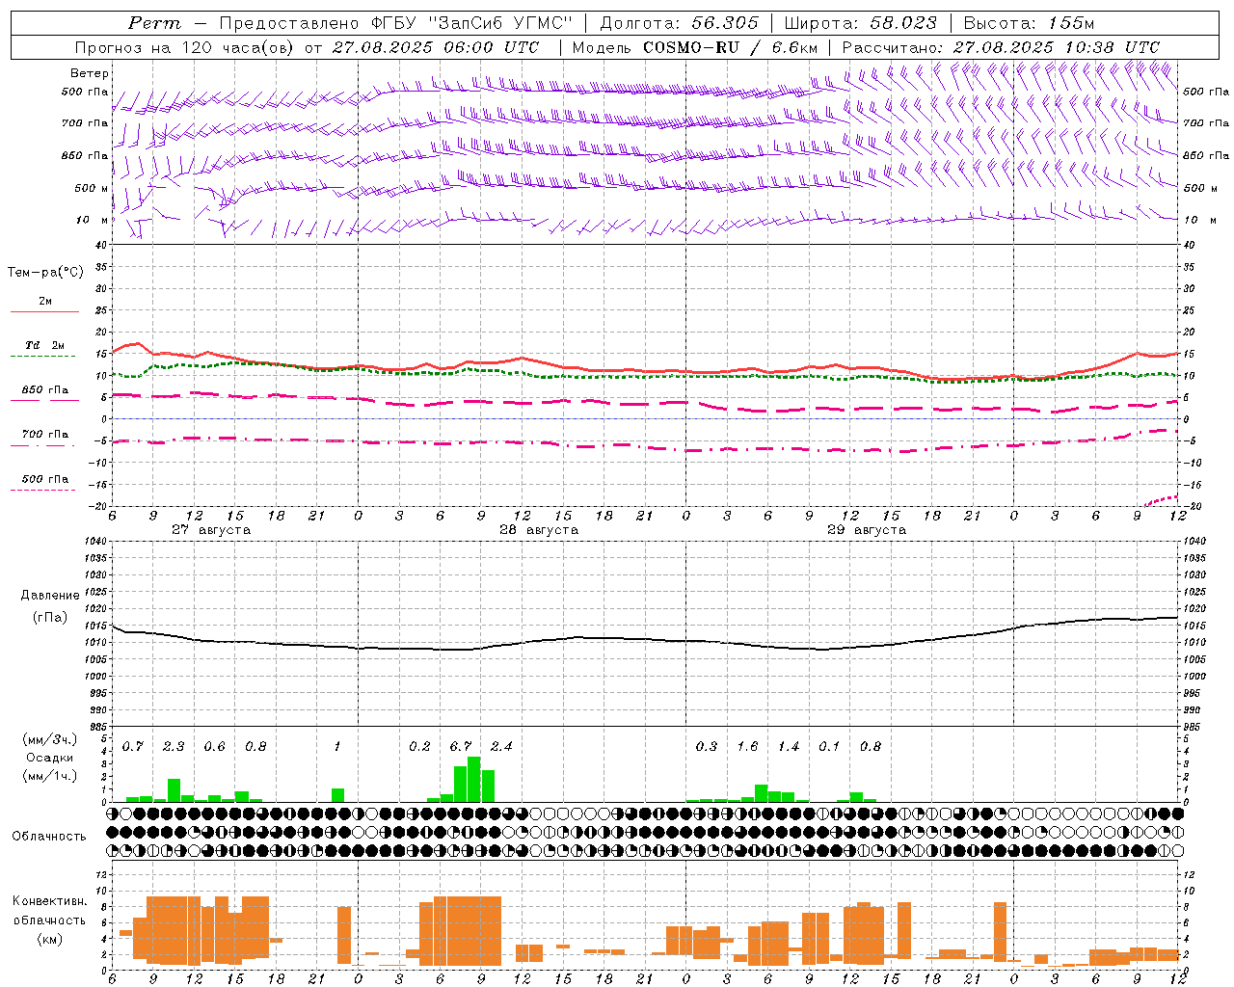Image resolution: width=1234 pixels, height=987 pixels.
Task: Click the "Облачность" cloudiness label
Action: pyautogui.click(x=49, y=837)
